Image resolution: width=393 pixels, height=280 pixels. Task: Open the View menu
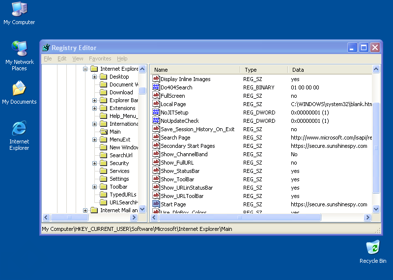tap(78, 58)
